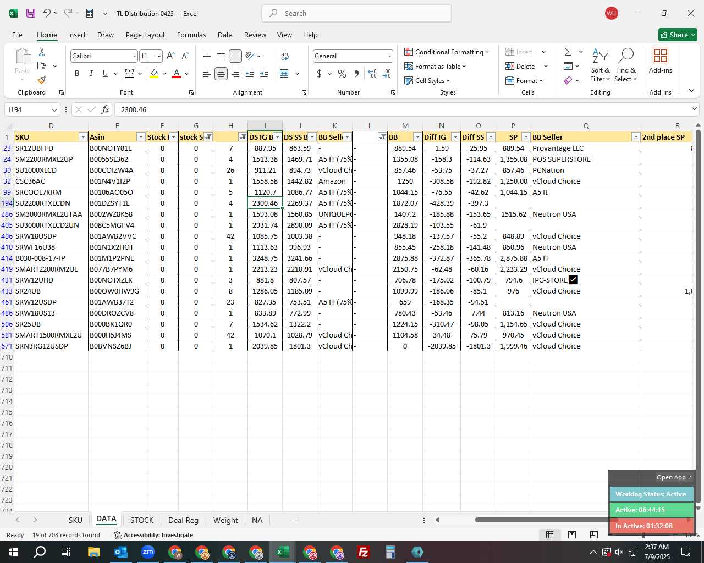Click the Increase Decimal icon
This screenshot has height=563, width=704.
(x=372, y=73)
